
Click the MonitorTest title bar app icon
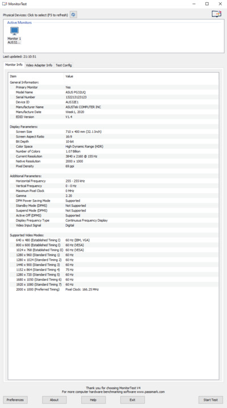click(x=5, y=4)
